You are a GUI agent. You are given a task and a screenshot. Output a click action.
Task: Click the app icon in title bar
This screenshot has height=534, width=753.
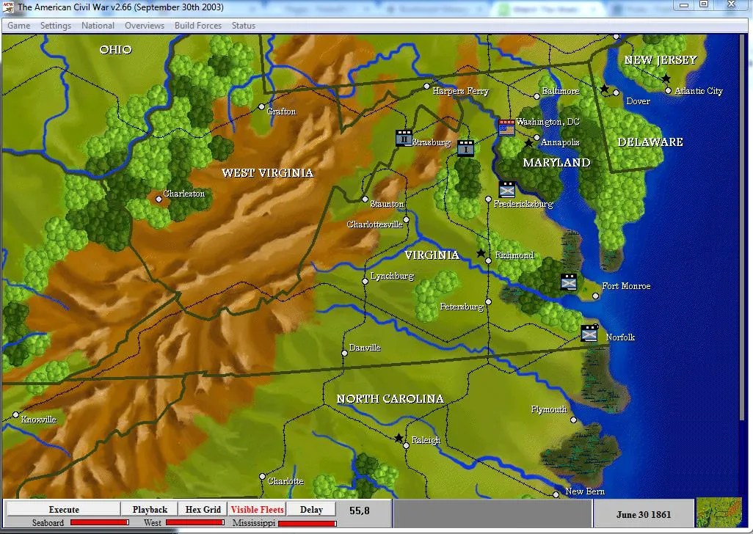(8, 7)
